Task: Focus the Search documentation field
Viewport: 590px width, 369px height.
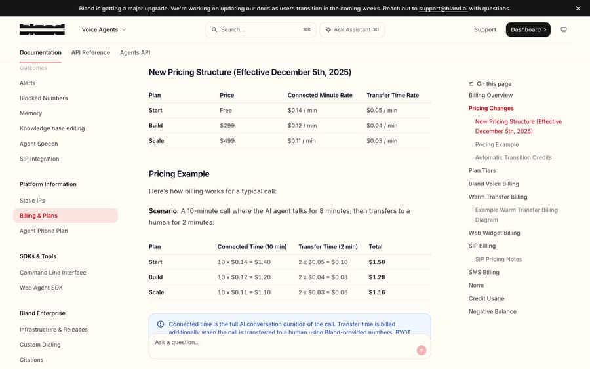Action: (260, 29)
